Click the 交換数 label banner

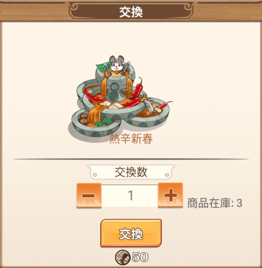pos(131,172)
